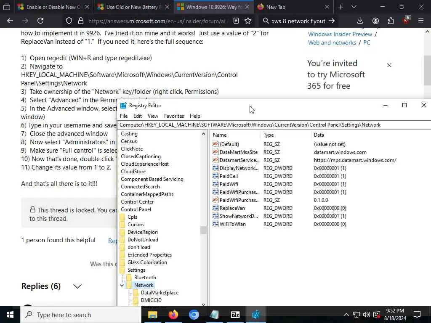The width and height of the screenshot is (431, 323).
Task: Click Registry Editor taskbar icon
Action: click(x=255, y=315)
